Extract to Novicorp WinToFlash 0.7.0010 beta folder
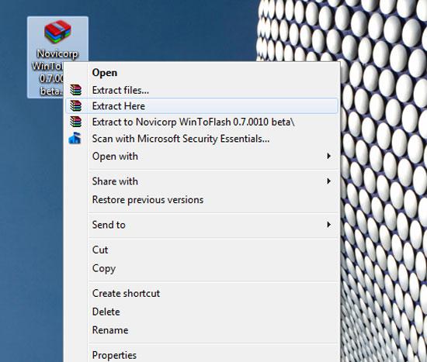Image resolution: width=427 pixels, height=362 pixels. [202, 122]
